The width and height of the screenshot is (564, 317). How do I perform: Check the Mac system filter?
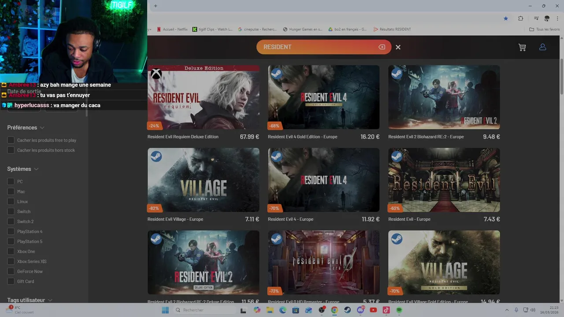[11, 192]
